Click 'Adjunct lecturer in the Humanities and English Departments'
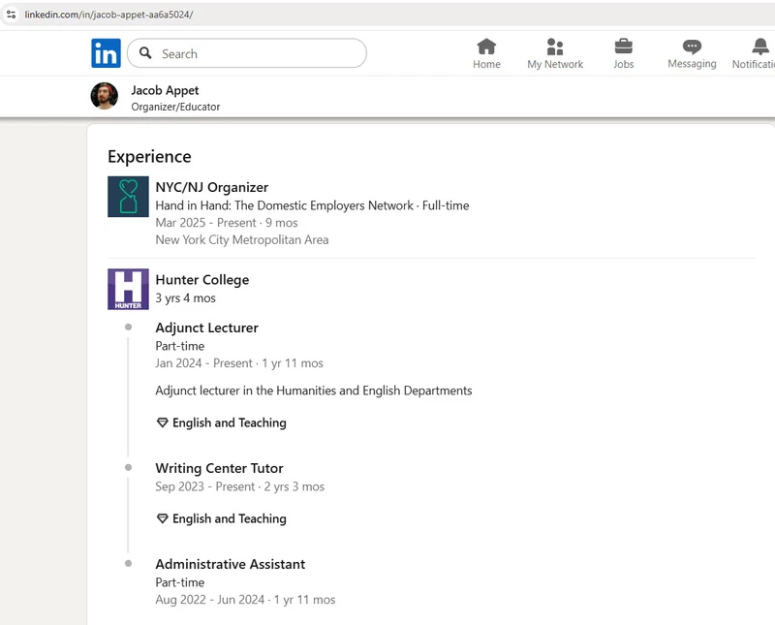 click(313, 391)
